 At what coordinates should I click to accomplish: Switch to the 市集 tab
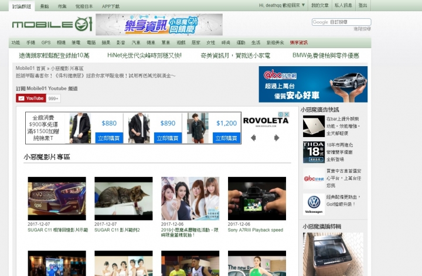click(x=62, y=6)
